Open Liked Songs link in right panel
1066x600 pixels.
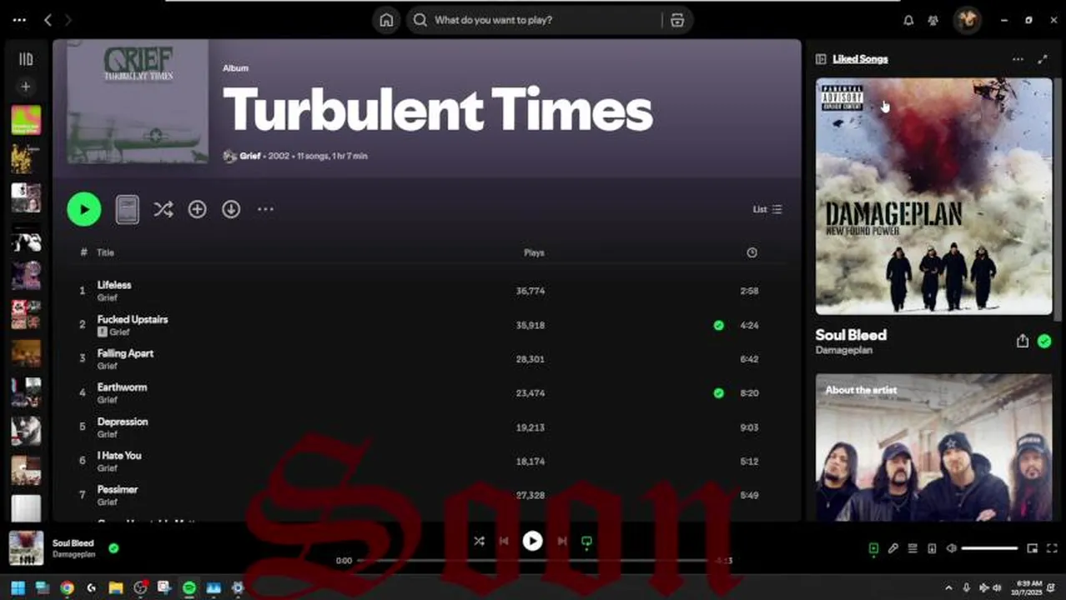click(860, 59)
